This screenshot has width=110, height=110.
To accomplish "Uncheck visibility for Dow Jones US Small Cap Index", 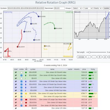I will [21, 87].
